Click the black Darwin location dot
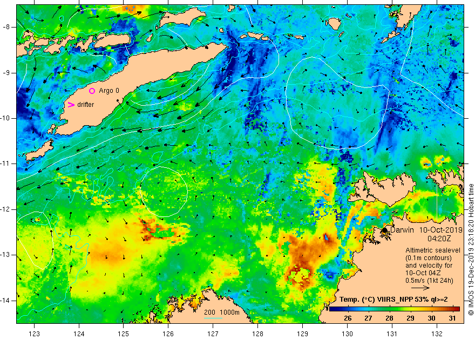The height and width of the screenshot is (340, 475). 384,230
